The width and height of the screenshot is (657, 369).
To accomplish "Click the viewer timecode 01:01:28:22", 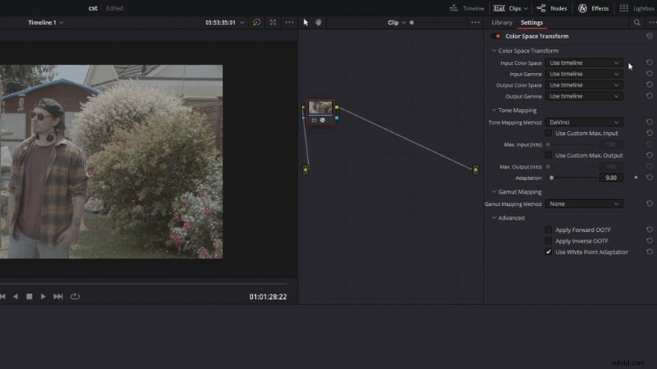I will click(269, 297).
